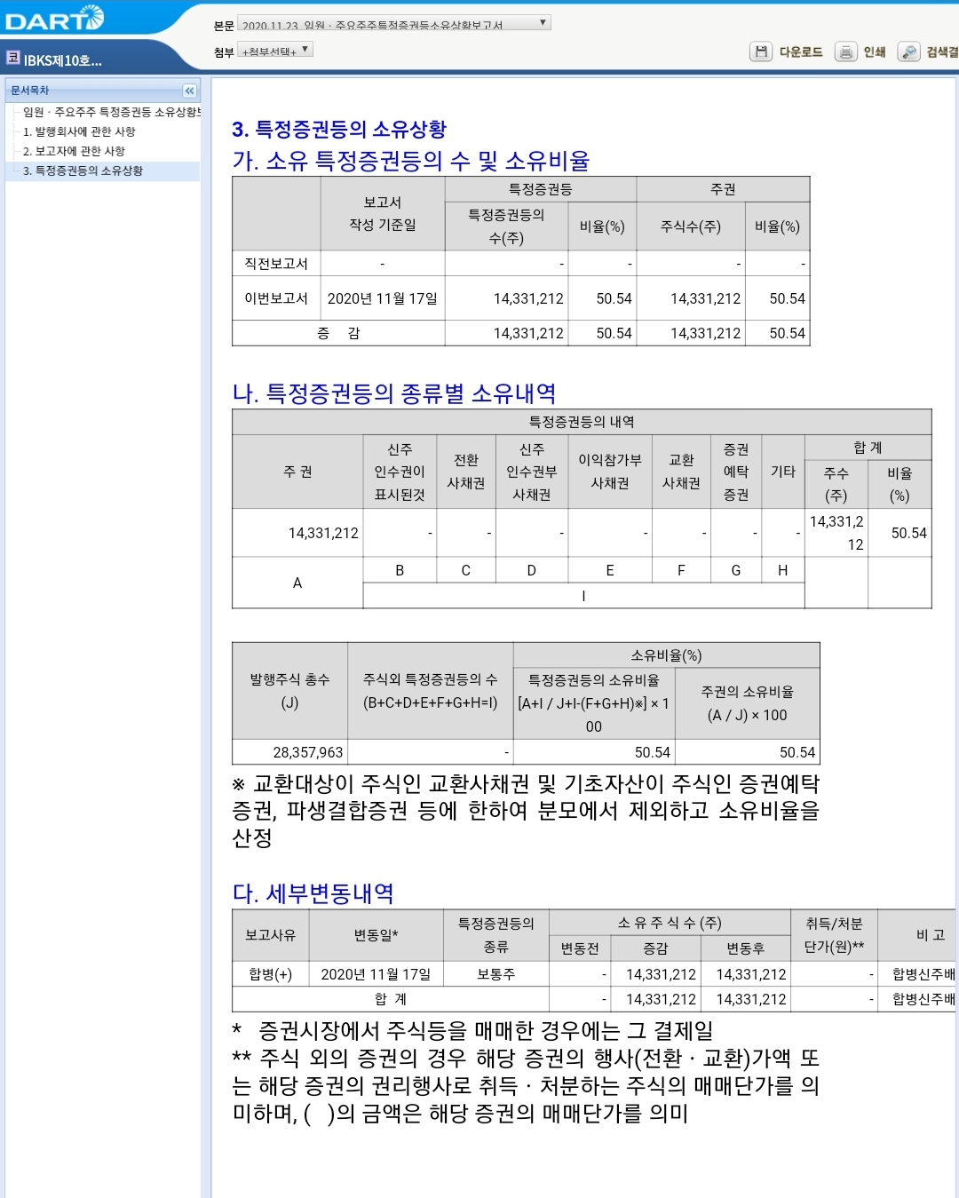Click the '합병(+)' cell

click(271, 974)
